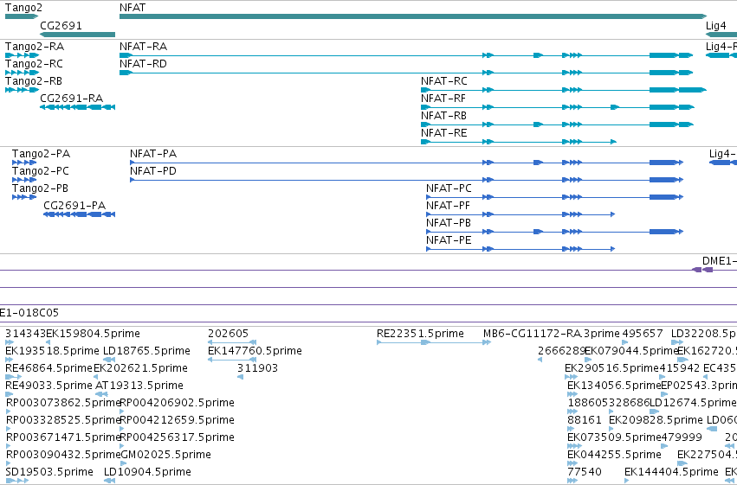This screenshot has width=737, height=485.
Task: Select EST RE49033.5prime
Action: click(x=48, y=386)
